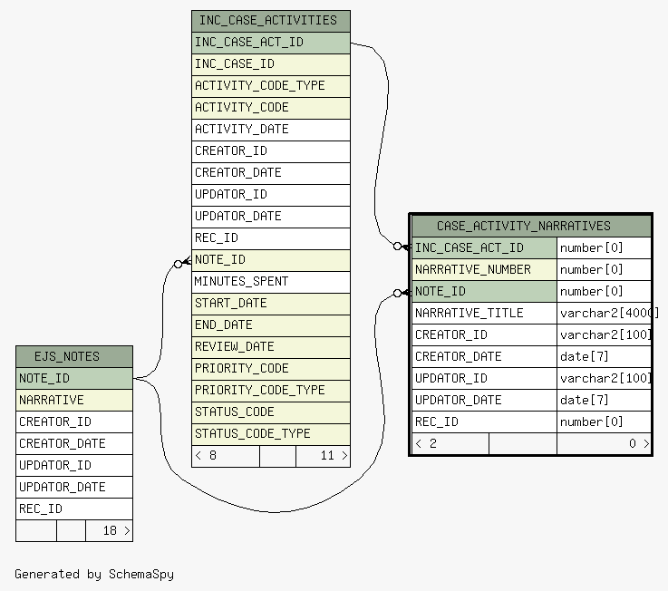This screenshot has width=668, height=591.
Task: Click the crow's foot connector at INC_CASE_ACTIVITIES NOTE_ID
Action: [x=182, y=263]
